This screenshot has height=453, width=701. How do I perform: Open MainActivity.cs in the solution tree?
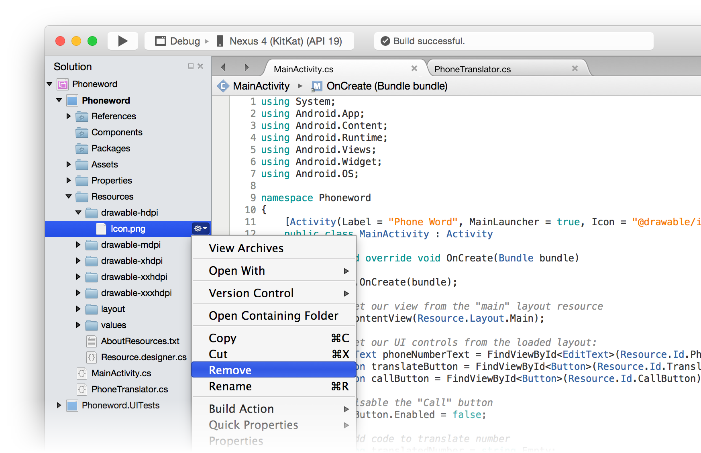pos(121,373)
